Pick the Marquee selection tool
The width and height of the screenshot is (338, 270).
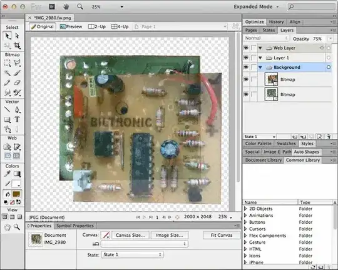tap(7, 63)
